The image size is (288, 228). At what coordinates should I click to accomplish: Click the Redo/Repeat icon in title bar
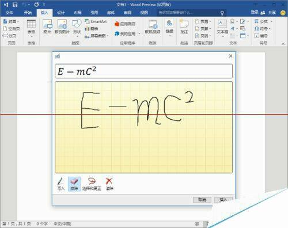point(36,5)
